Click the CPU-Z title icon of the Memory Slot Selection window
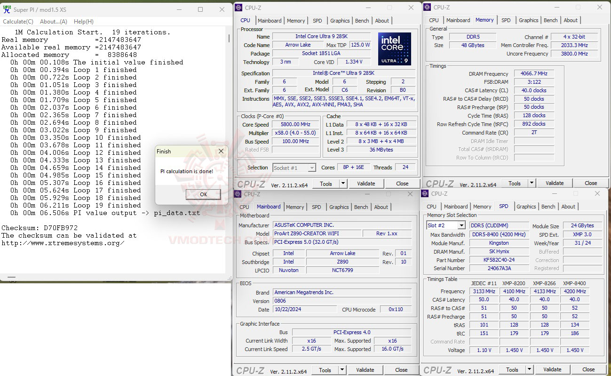The width and height of the screenshot is (611, 376). tap(425, 193)
